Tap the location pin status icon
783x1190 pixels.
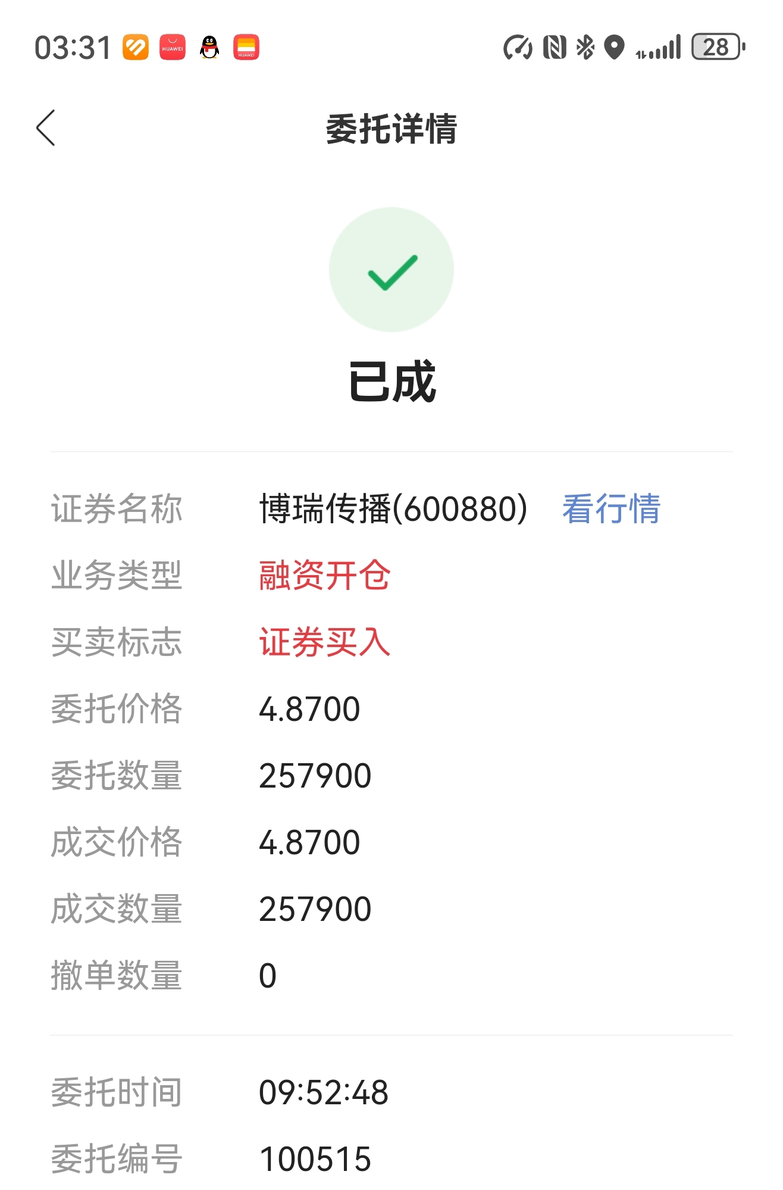pos(614,48)
